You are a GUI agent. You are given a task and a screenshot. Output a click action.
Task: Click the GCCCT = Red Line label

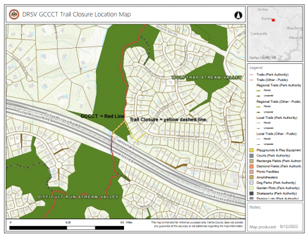click(102, 116)
